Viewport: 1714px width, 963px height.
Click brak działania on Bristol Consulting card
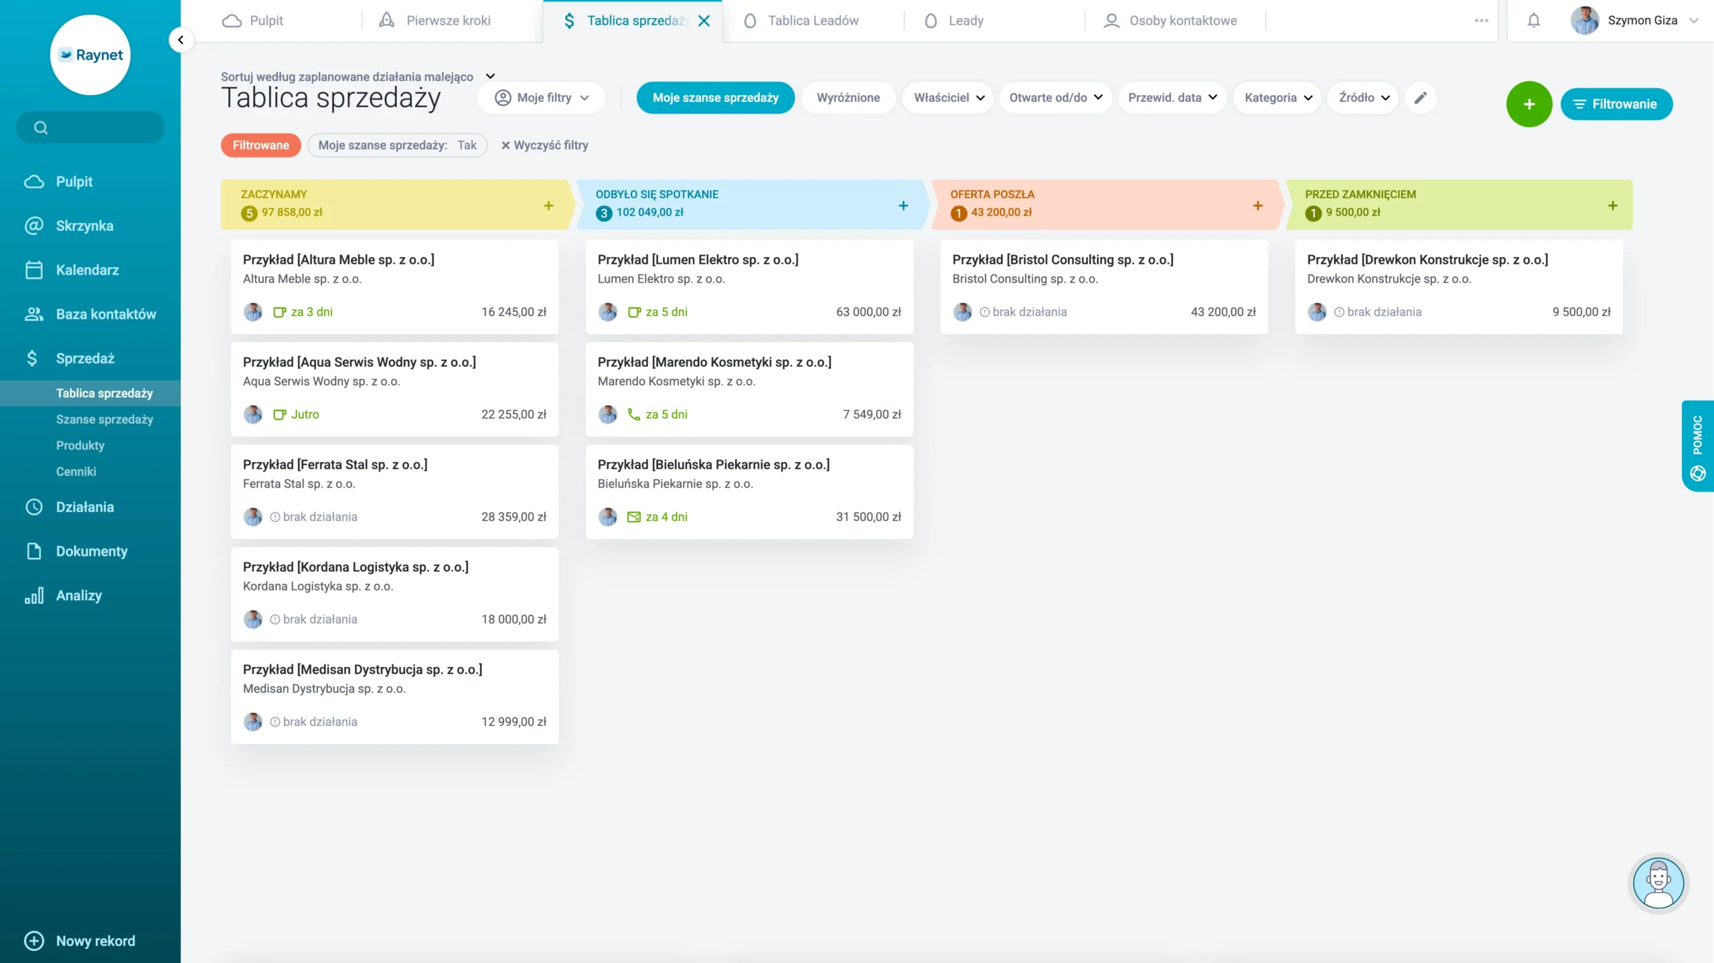1023,312
